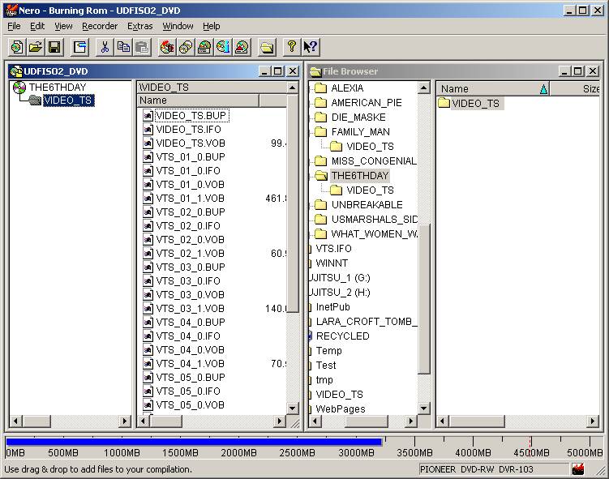Open the File Browser toolbar folder icon
This screenshot has height=479, width=609.
[x=267, y=47]
